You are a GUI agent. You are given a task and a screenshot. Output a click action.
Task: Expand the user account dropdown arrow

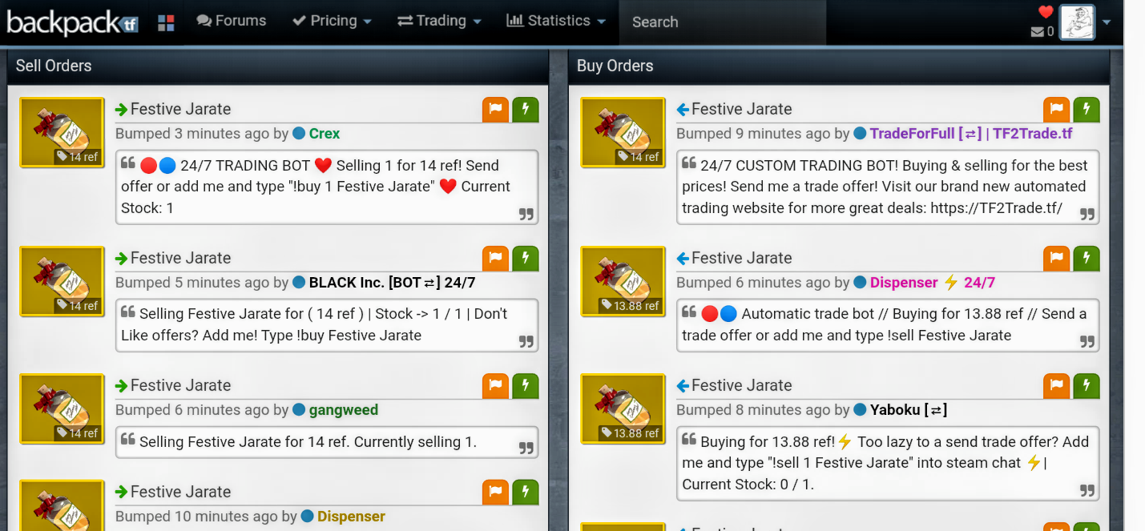pos(1107,22)
